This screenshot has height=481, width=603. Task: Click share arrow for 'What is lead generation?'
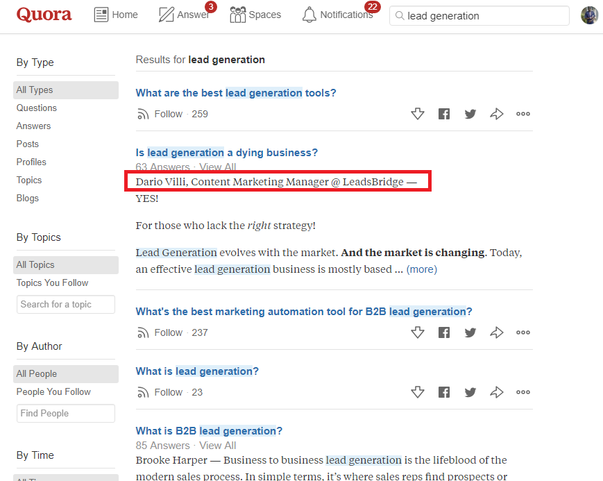(496, 392)
